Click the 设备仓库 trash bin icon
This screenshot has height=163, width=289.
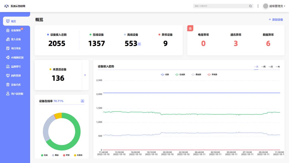(x=8, y=85)
